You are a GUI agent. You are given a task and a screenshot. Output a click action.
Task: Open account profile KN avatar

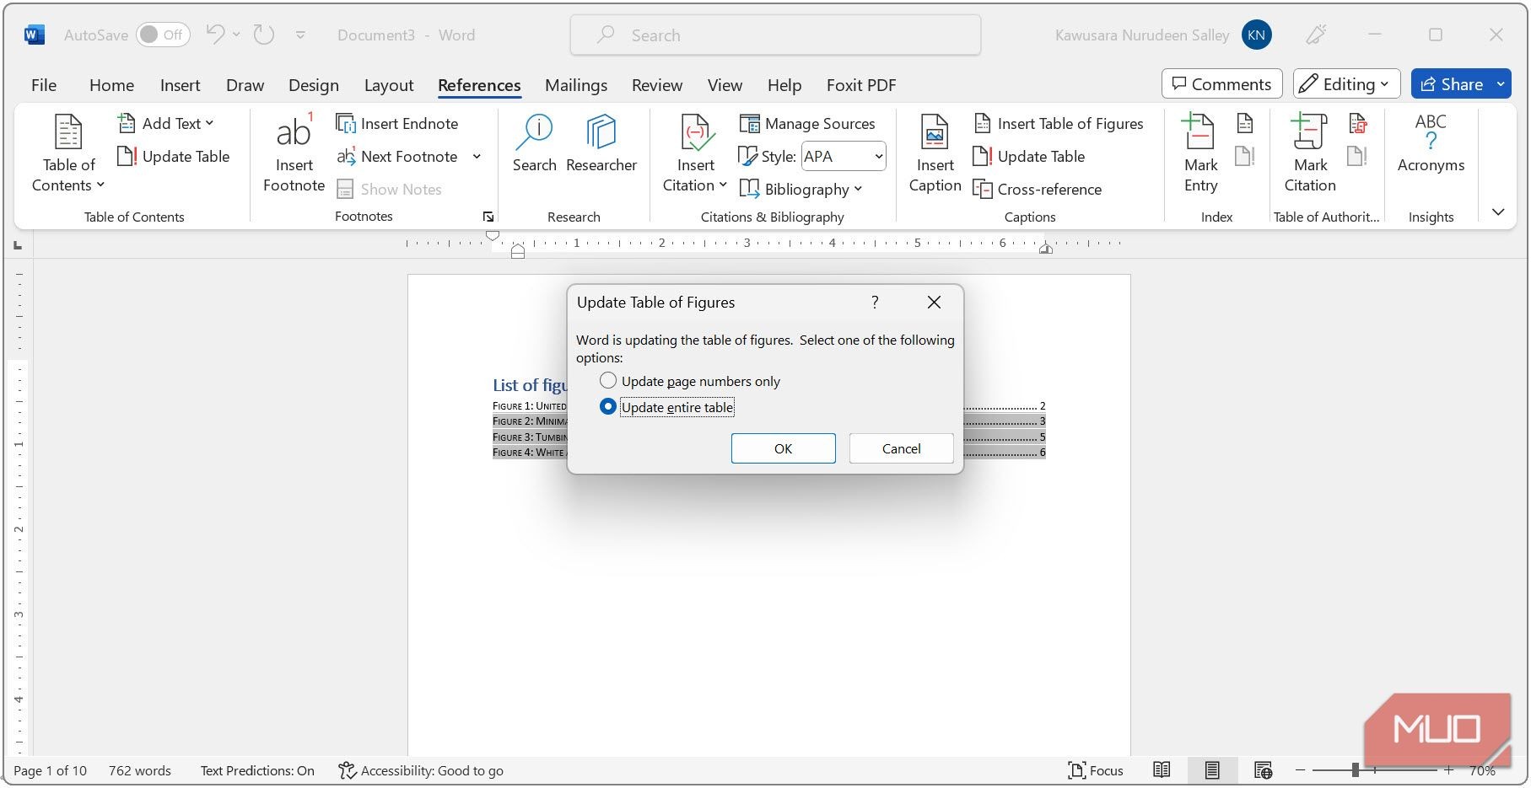click(1256, 35)
